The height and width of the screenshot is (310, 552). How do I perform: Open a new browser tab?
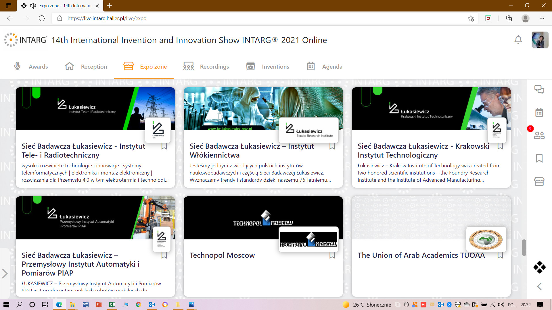[110, 5]
